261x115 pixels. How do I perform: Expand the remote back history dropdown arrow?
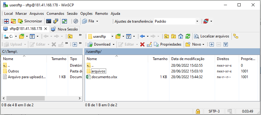click(148, 36)
